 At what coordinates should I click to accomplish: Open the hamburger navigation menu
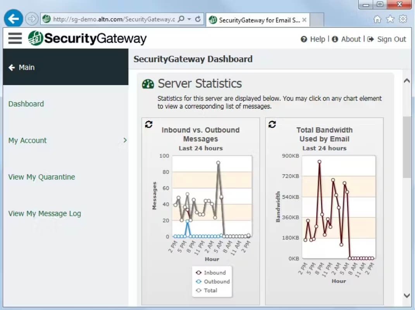coord(15,38)
